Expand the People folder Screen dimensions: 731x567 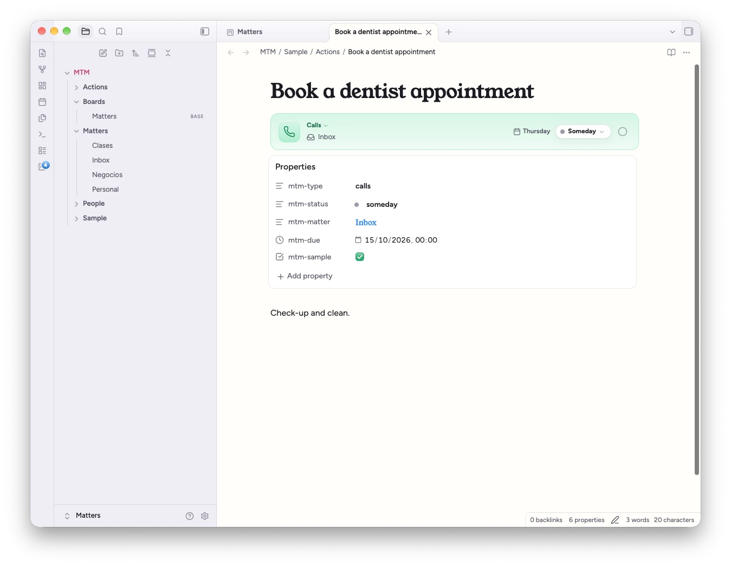pyautogui.click(x=76, y=204)
